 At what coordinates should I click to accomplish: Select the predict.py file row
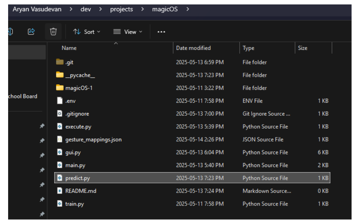point(192,178)
